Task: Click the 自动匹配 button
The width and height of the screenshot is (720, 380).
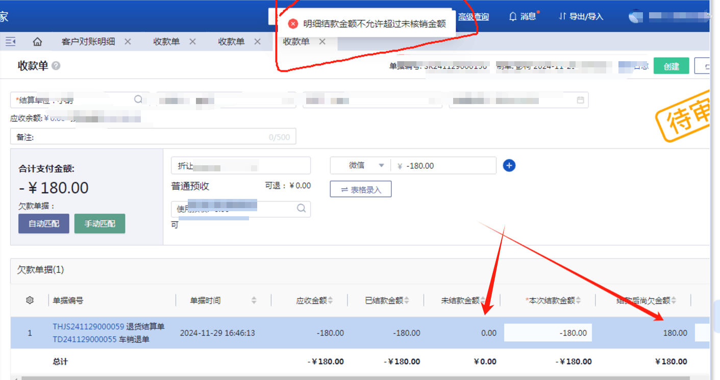Action: [x=43, y=223]
